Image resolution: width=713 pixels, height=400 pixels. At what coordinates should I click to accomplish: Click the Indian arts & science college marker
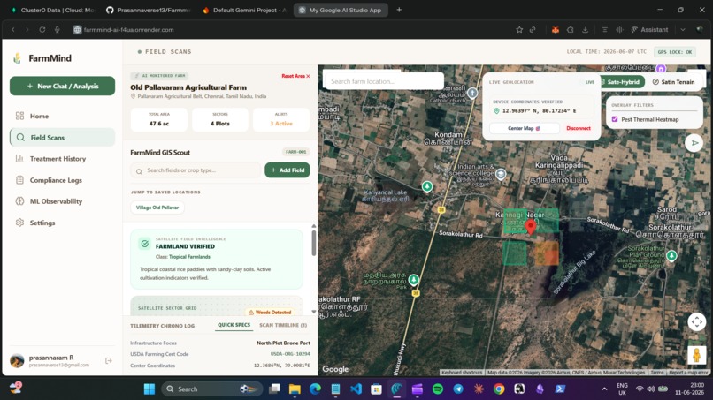501,174
